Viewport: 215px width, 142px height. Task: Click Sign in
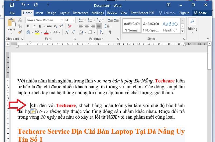[x=184, y=13]
